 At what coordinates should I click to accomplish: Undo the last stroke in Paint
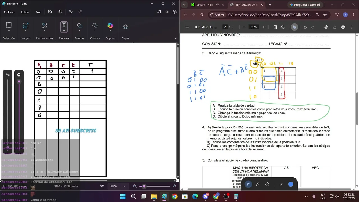[71, 12]
